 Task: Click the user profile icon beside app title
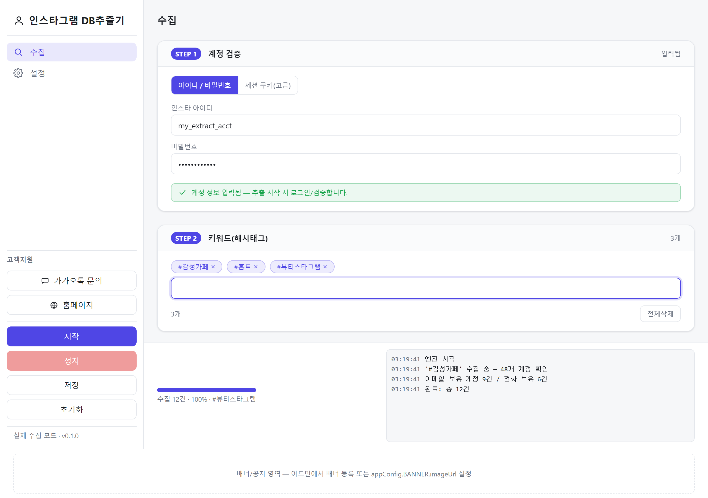point(19,21)
